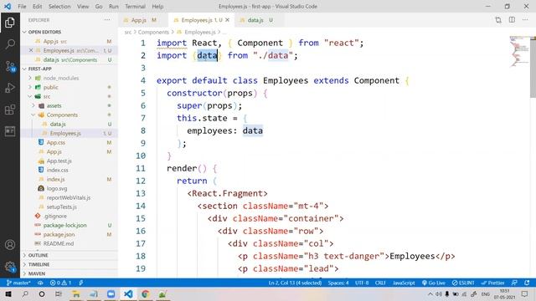Open the View menu
536x301 pixels.
[83, 7]
